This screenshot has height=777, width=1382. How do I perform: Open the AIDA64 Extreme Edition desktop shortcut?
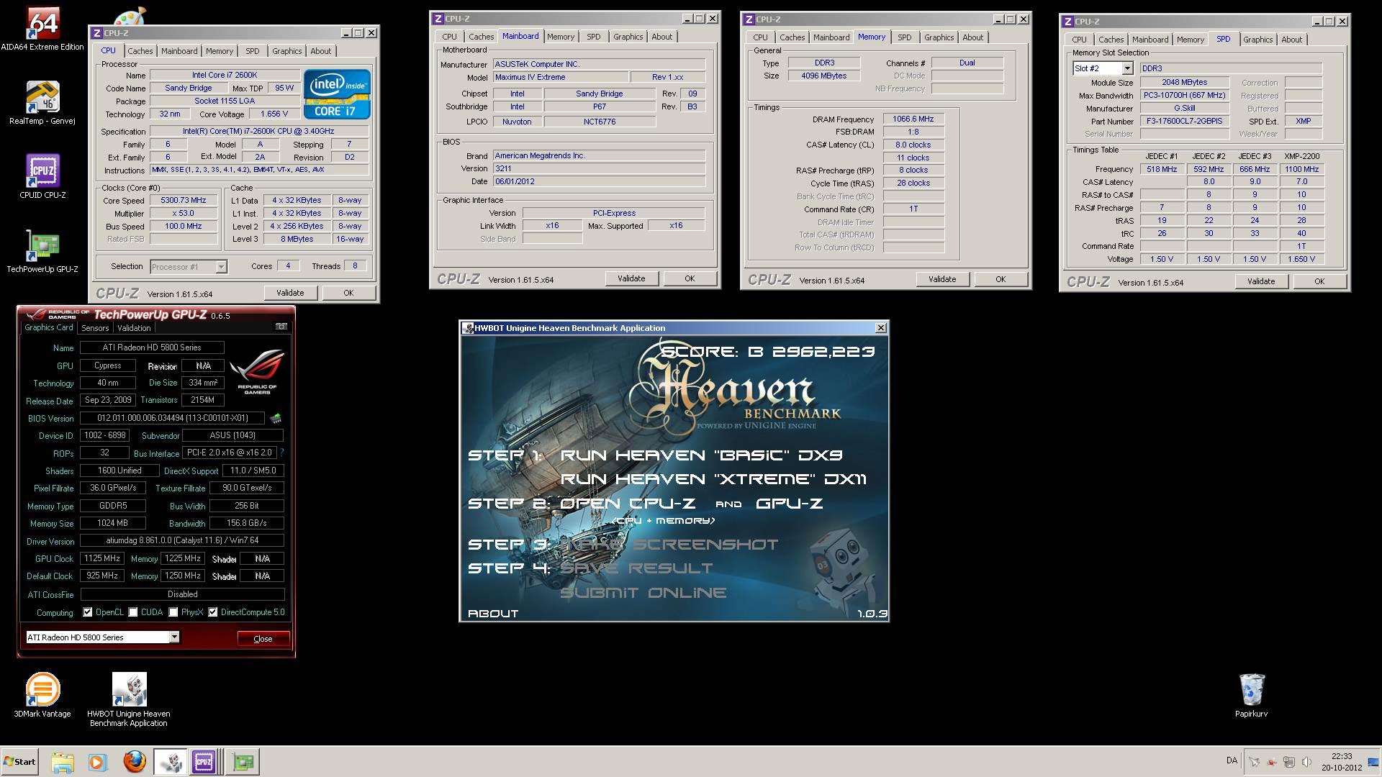42,29
